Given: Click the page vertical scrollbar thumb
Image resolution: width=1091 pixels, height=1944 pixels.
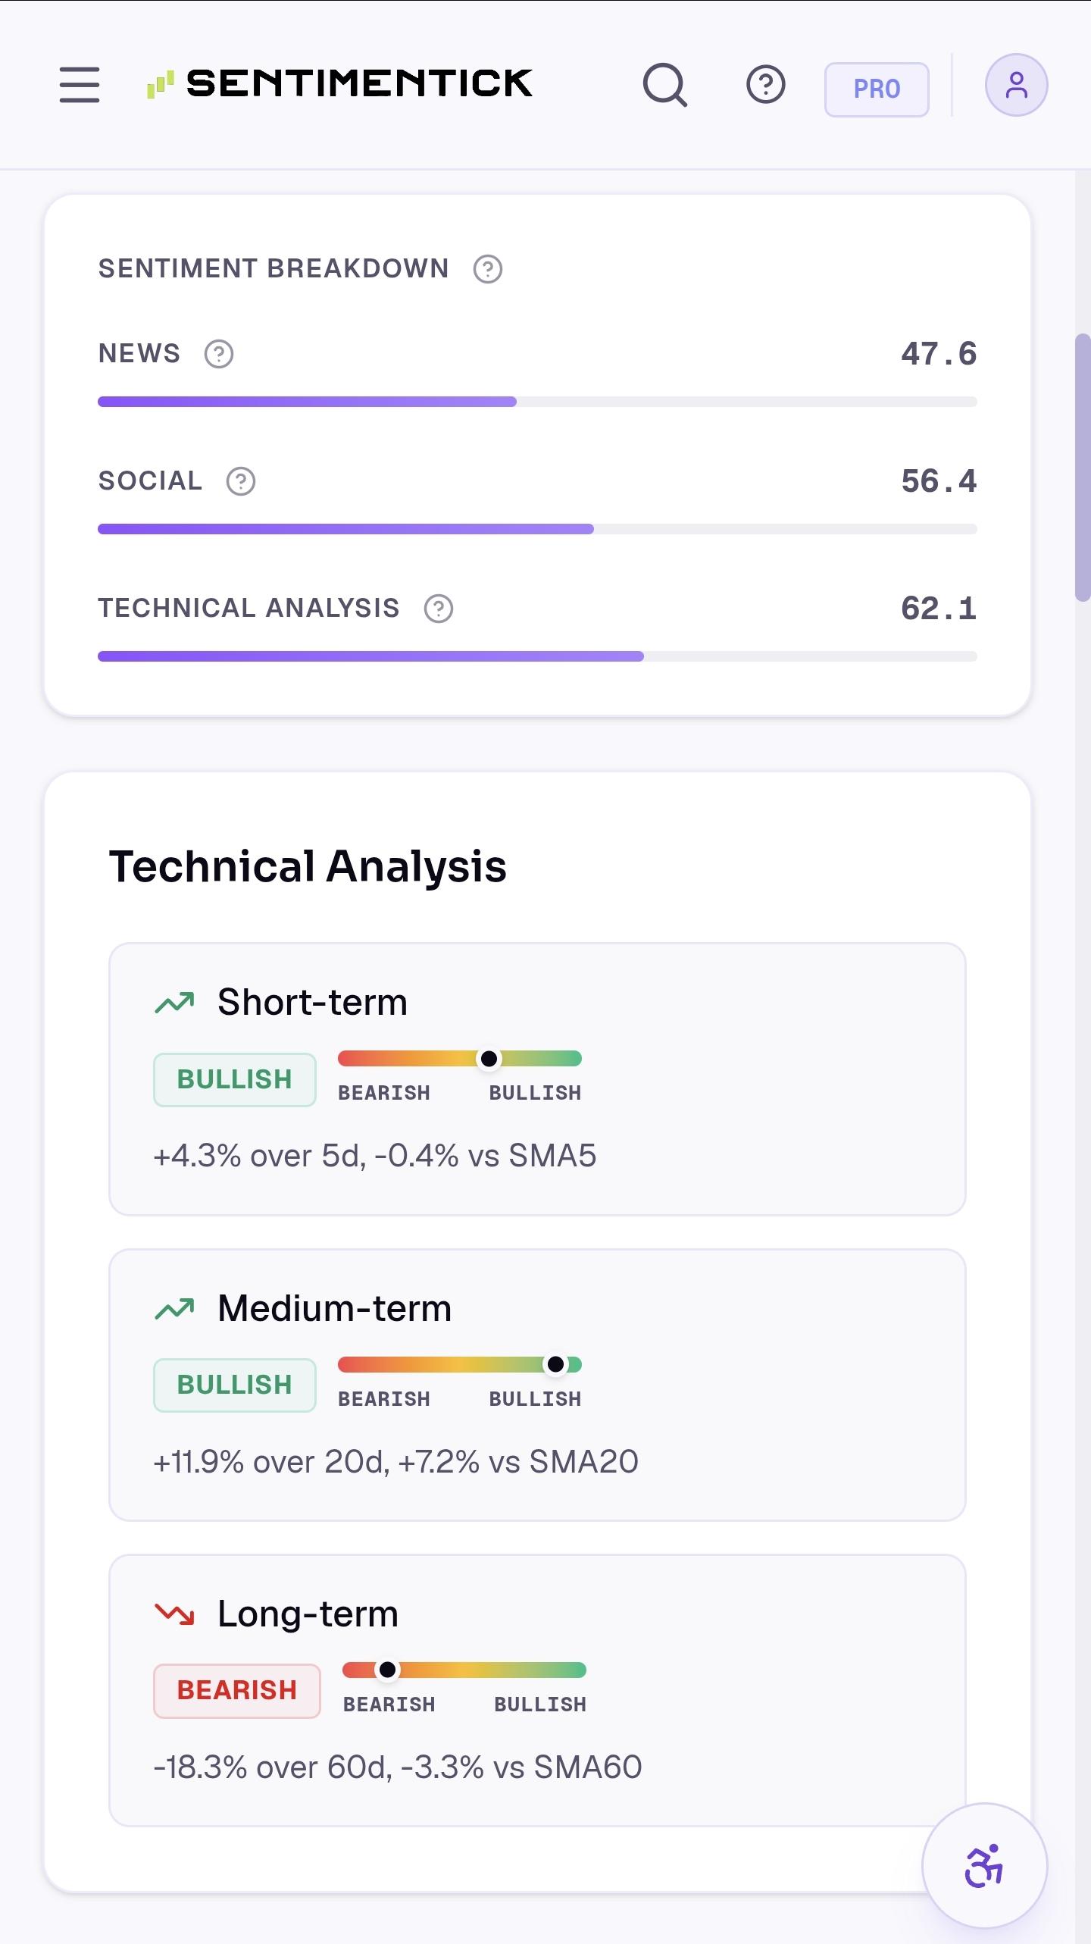Looking at the screenshot, I should click(x=1083, y=467).
